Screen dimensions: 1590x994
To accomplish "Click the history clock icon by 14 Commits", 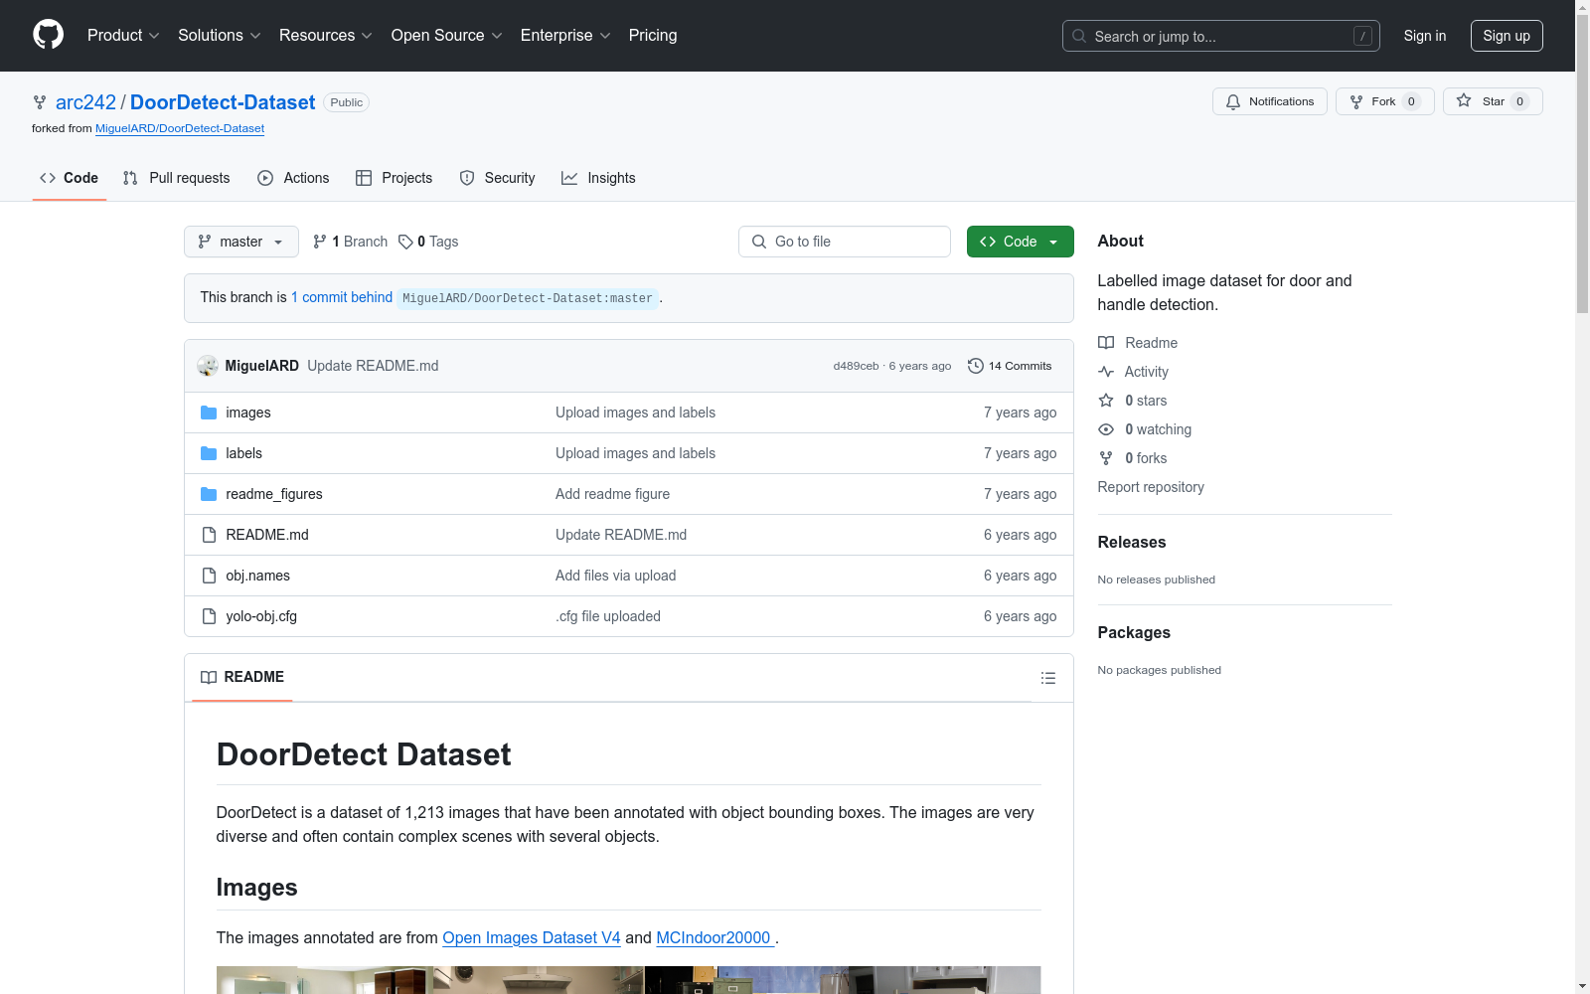I will tap(976, 366).
